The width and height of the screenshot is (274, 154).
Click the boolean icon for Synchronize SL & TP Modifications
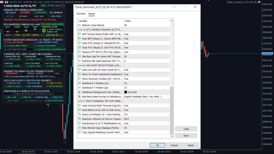point(79,123)
